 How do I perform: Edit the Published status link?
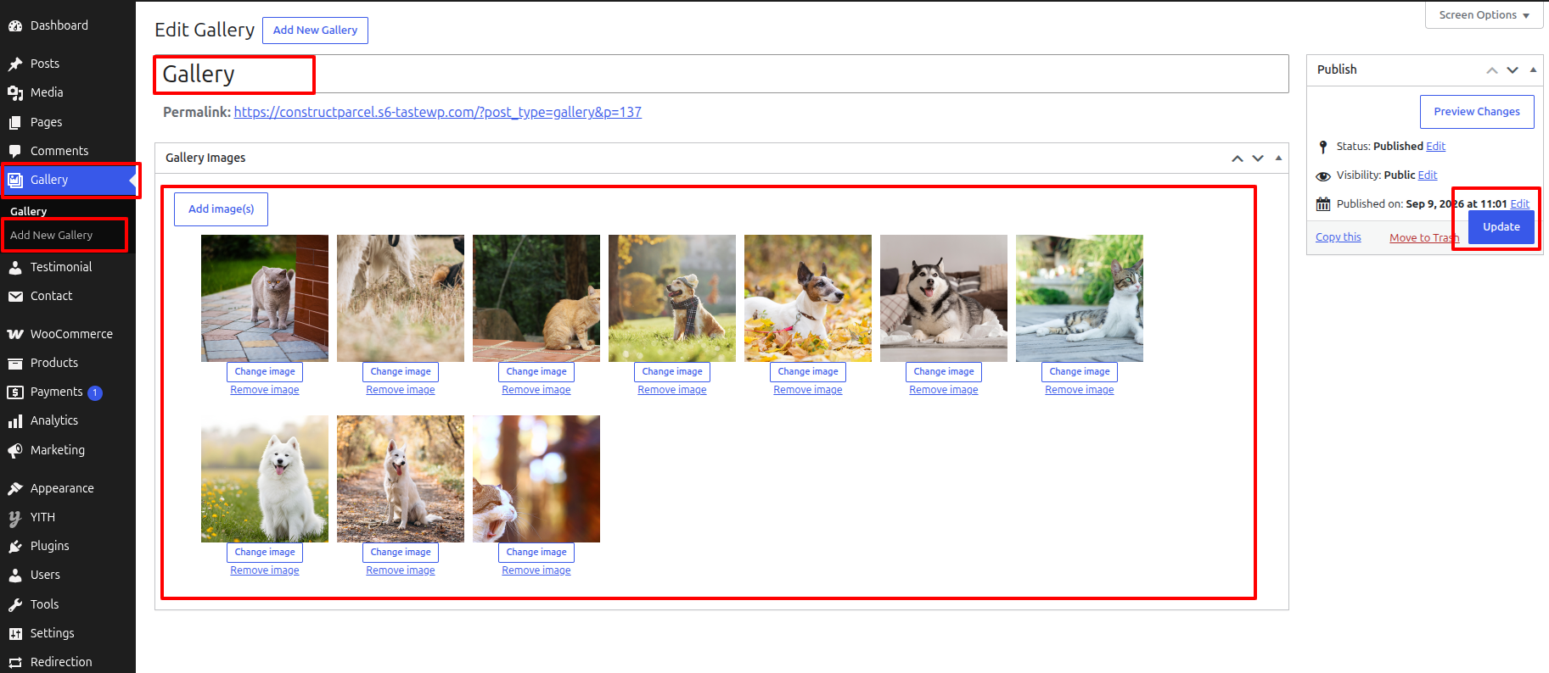click(1435, 147)
